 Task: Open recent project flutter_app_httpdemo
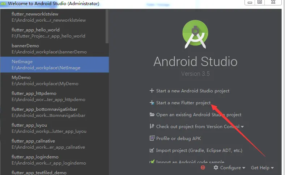pos(55,96)
